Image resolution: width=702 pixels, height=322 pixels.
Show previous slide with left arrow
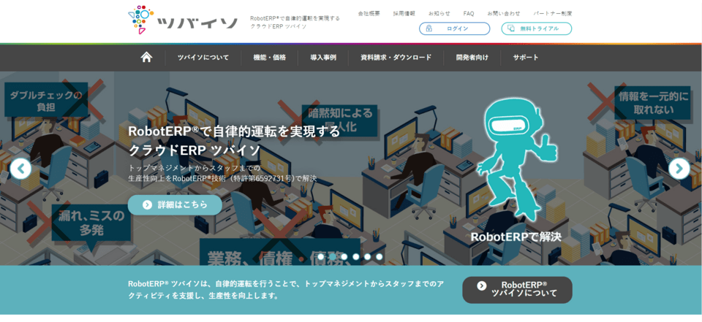(x=20, y=169)
